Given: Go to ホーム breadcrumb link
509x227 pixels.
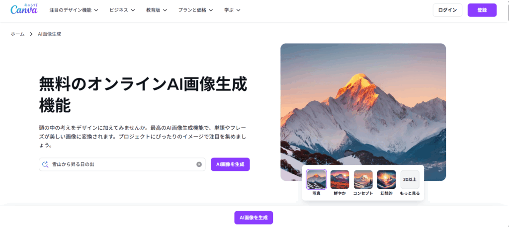Looking at the screenshot, I should (17, 34).
